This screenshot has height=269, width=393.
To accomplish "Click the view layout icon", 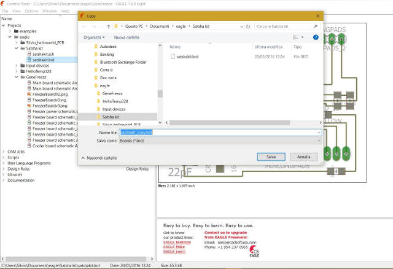I will coord(295,37).
